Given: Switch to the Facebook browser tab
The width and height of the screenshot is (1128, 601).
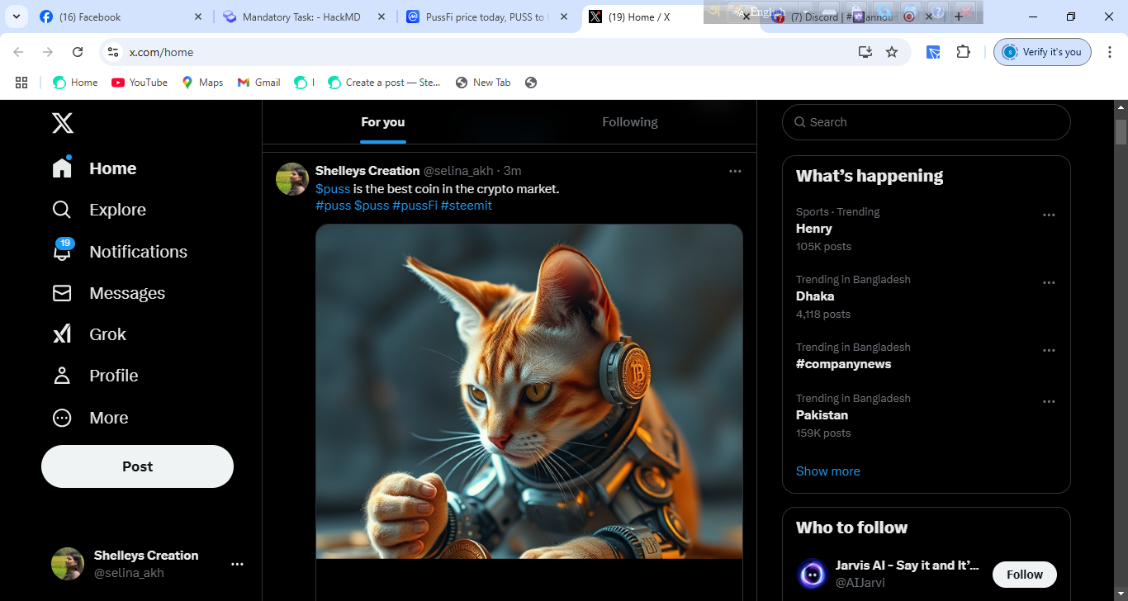Looking at the screenshot, I should [121, 17].
